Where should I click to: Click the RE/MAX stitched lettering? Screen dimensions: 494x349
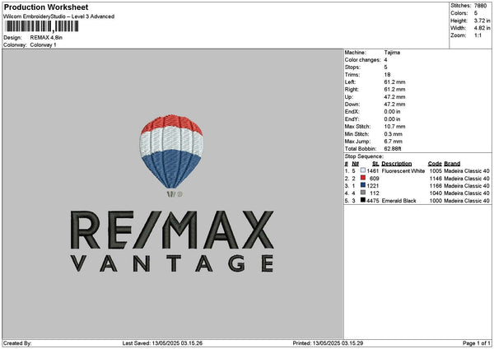pyautogui.click(x=172, y=230)
